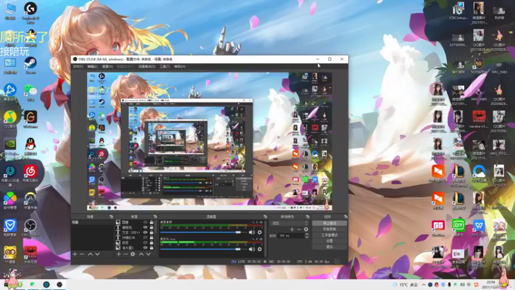Toggle lock of the second source row

(151, 227)
